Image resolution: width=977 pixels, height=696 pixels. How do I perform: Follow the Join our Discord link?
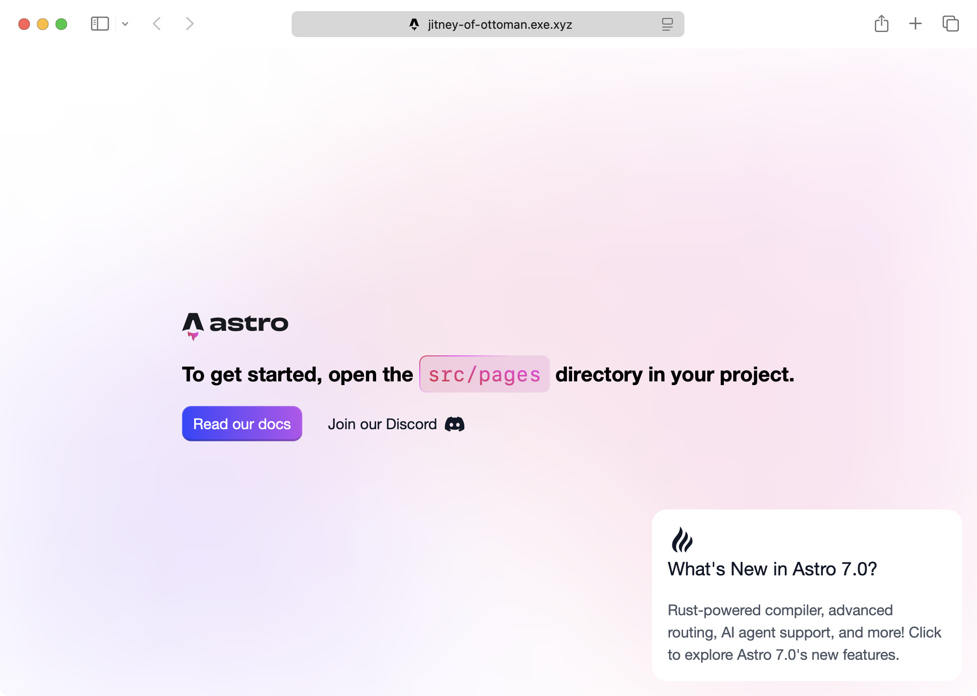[x=396, y=424]
